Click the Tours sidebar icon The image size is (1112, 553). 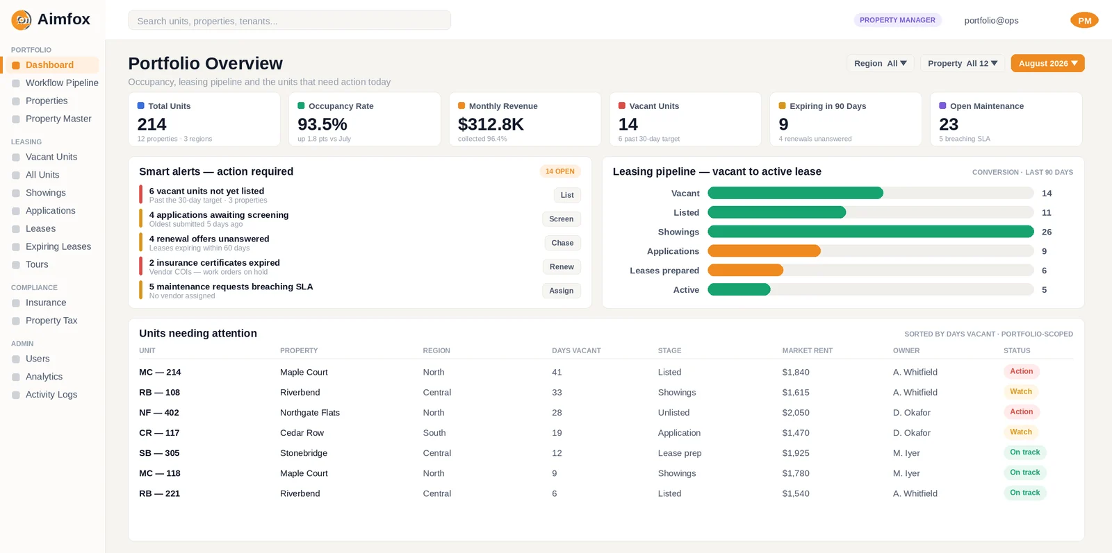click(x=16, y=265)
